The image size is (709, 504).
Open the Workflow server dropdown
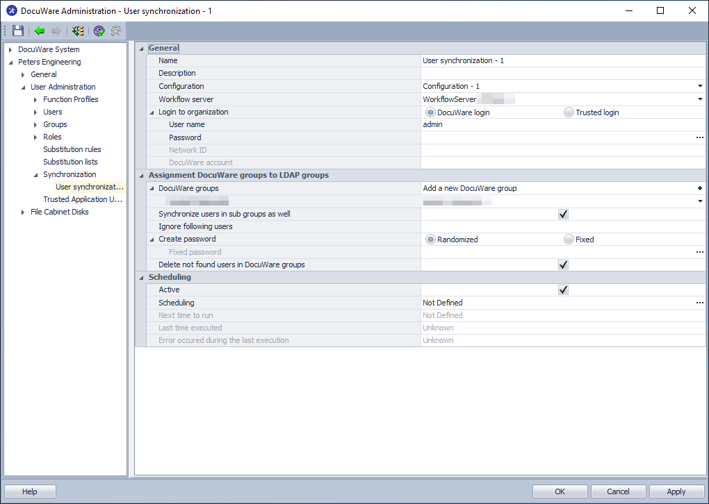pos(700,99)
